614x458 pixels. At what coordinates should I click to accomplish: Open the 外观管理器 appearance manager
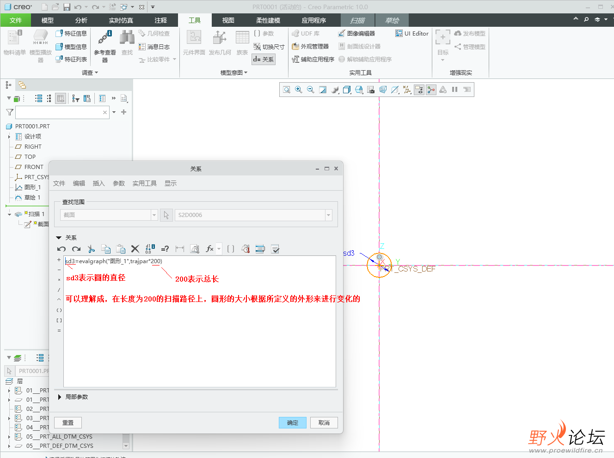coord(310,46)
